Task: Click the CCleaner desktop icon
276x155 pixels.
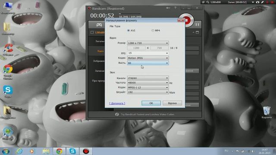Action: pyautogui.click(x=8, y=50)
